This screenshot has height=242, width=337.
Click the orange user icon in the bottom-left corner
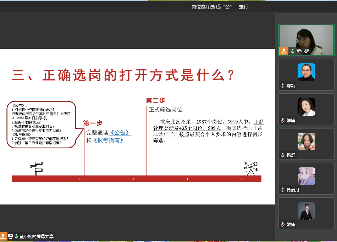point(4,236)
